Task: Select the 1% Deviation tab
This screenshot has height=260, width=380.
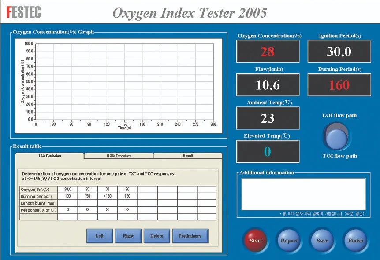Action: click(x=50, y=156)
